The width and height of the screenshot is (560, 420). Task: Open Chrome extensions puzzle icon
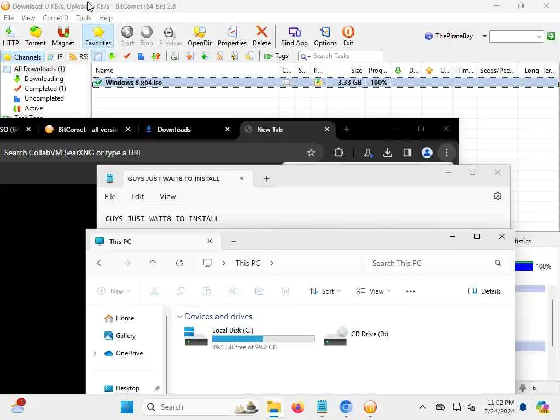point(338,153)
